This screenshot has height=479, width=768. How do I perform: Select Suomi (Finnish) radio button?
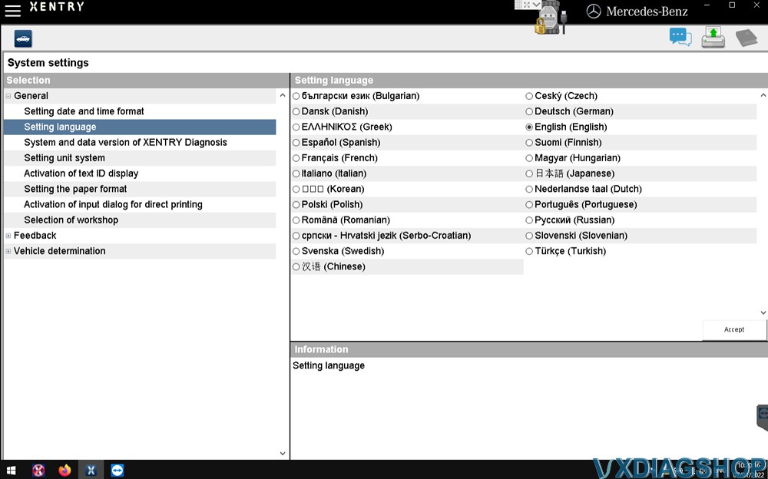(x=529, y=143)
